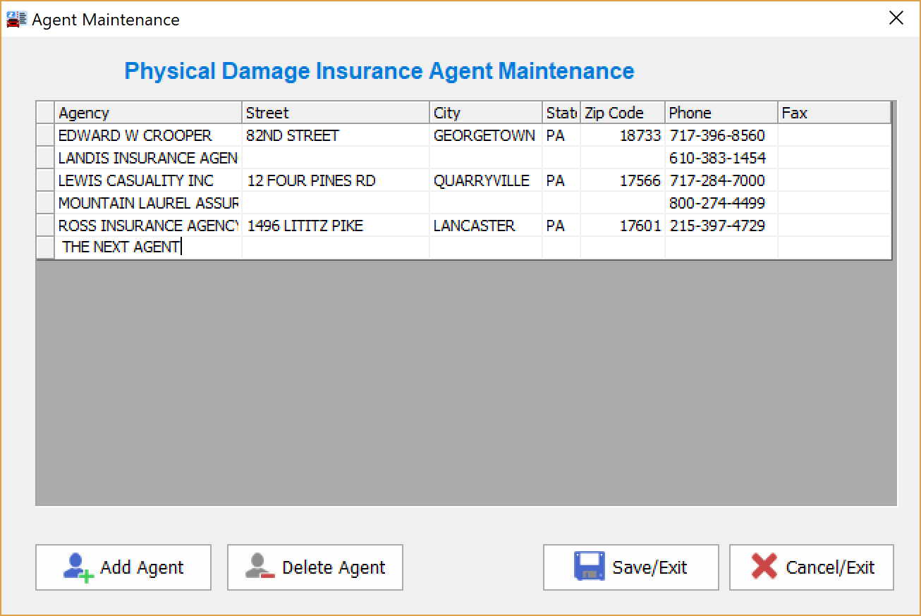
Task: Click the Zip Code column header
Action: (622, 112)
